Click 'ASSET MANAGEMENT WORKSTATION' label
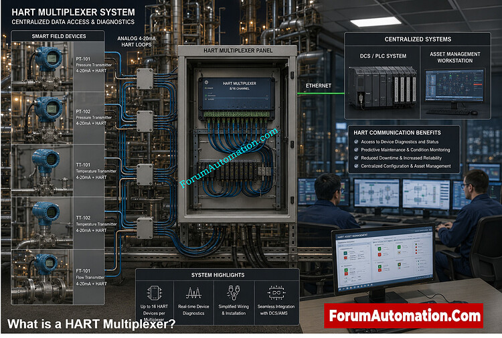502x338 pixels. pyautogui.click(x=455, y=58)
